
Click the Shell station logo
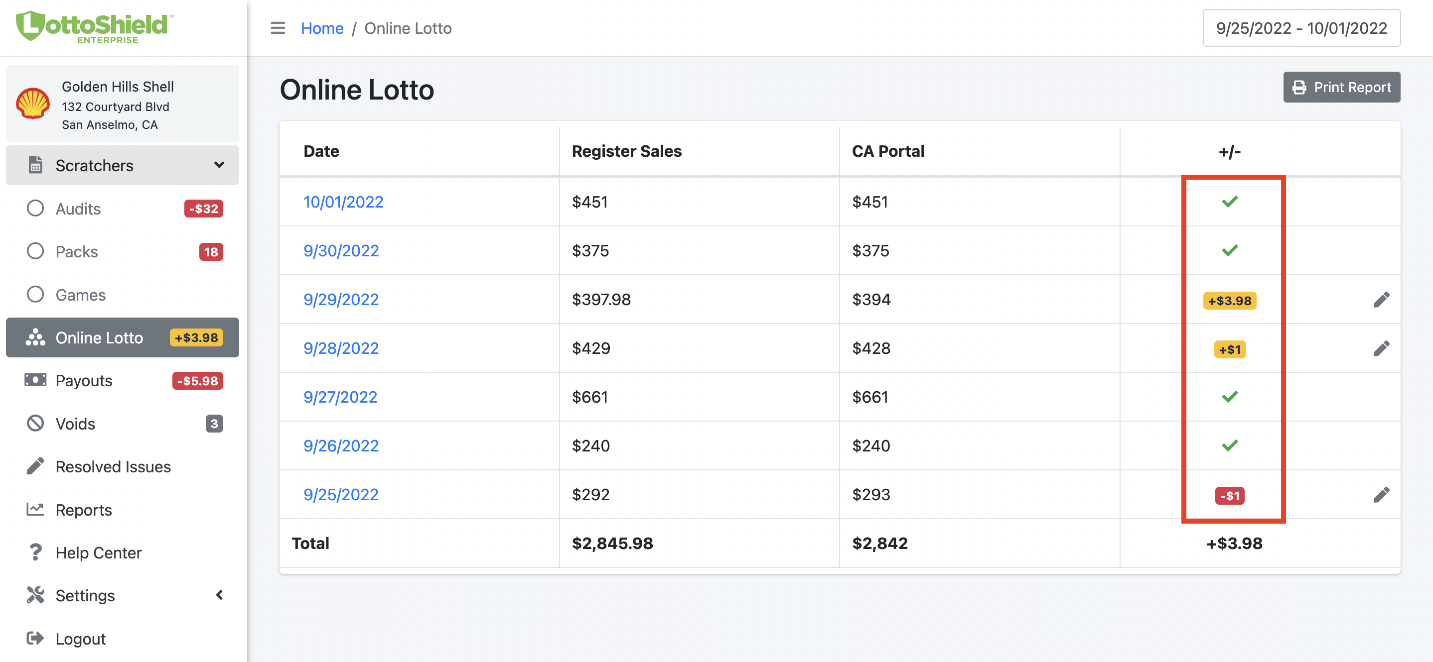coord(33,104)
